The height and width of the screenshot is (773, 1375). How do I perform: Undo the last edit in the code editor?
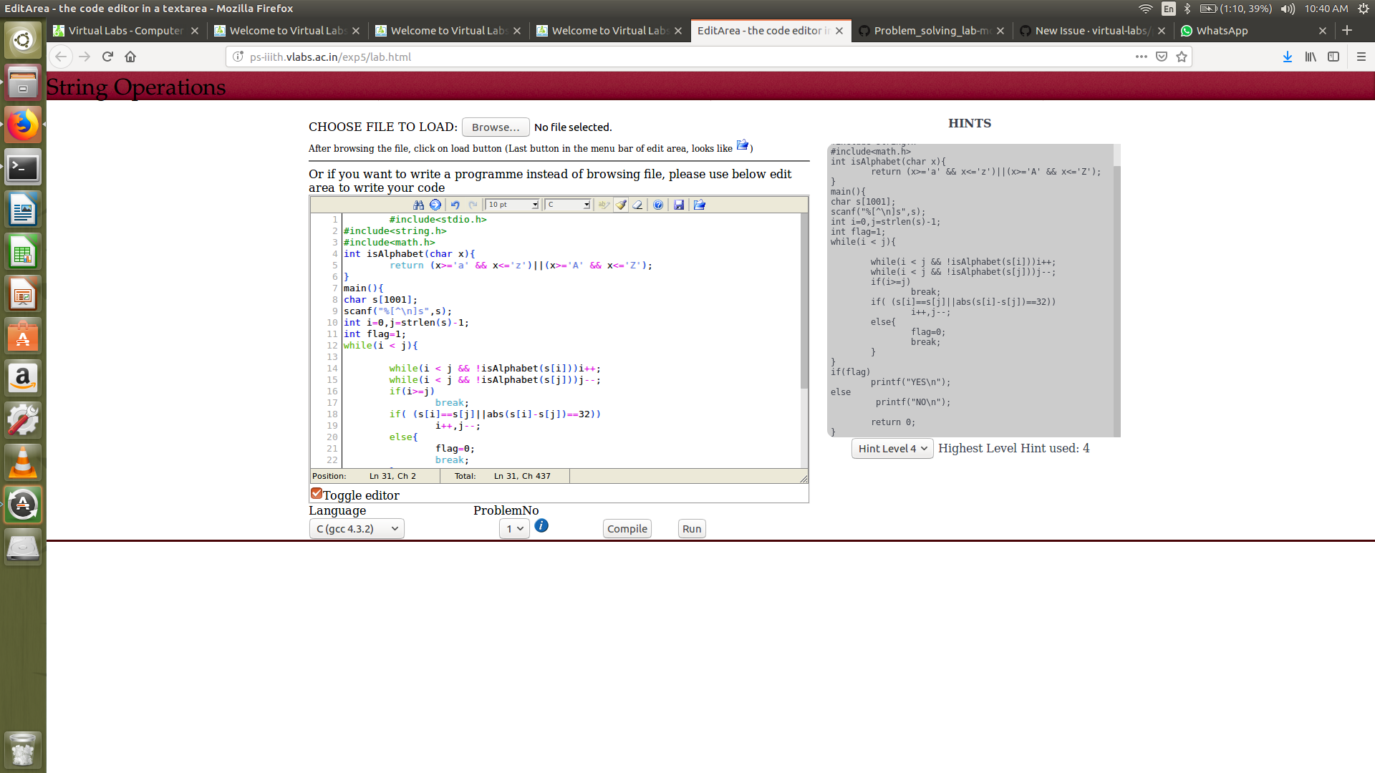click(x=456, y=205)
